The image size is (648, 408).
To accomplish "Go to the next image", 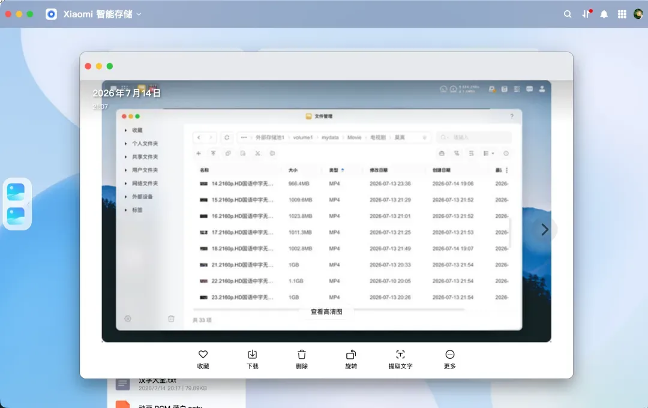I will [x=545, y=229].
